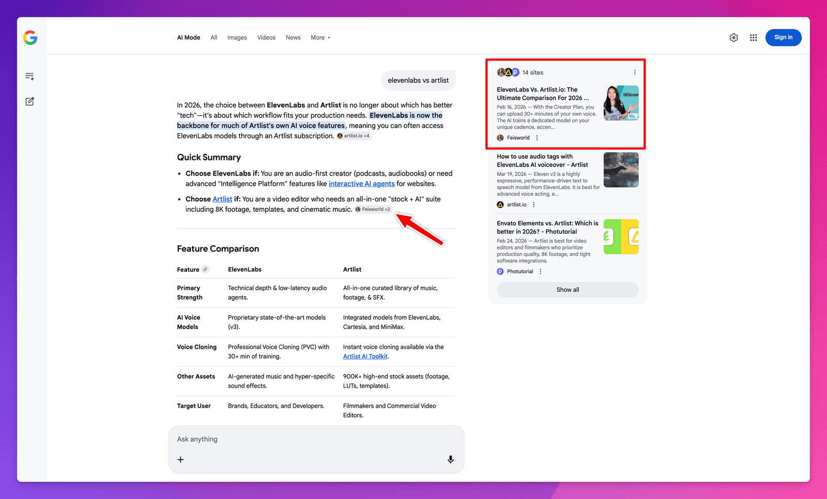Click the microphone voice input icon
Image resolution: width=827 pixels, height=499 pixels.
(x=451, y=460)
